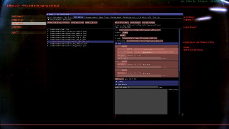Collapse the Guns section header
Viewport: 229px width, 129px height.
(x=146, y=44)
